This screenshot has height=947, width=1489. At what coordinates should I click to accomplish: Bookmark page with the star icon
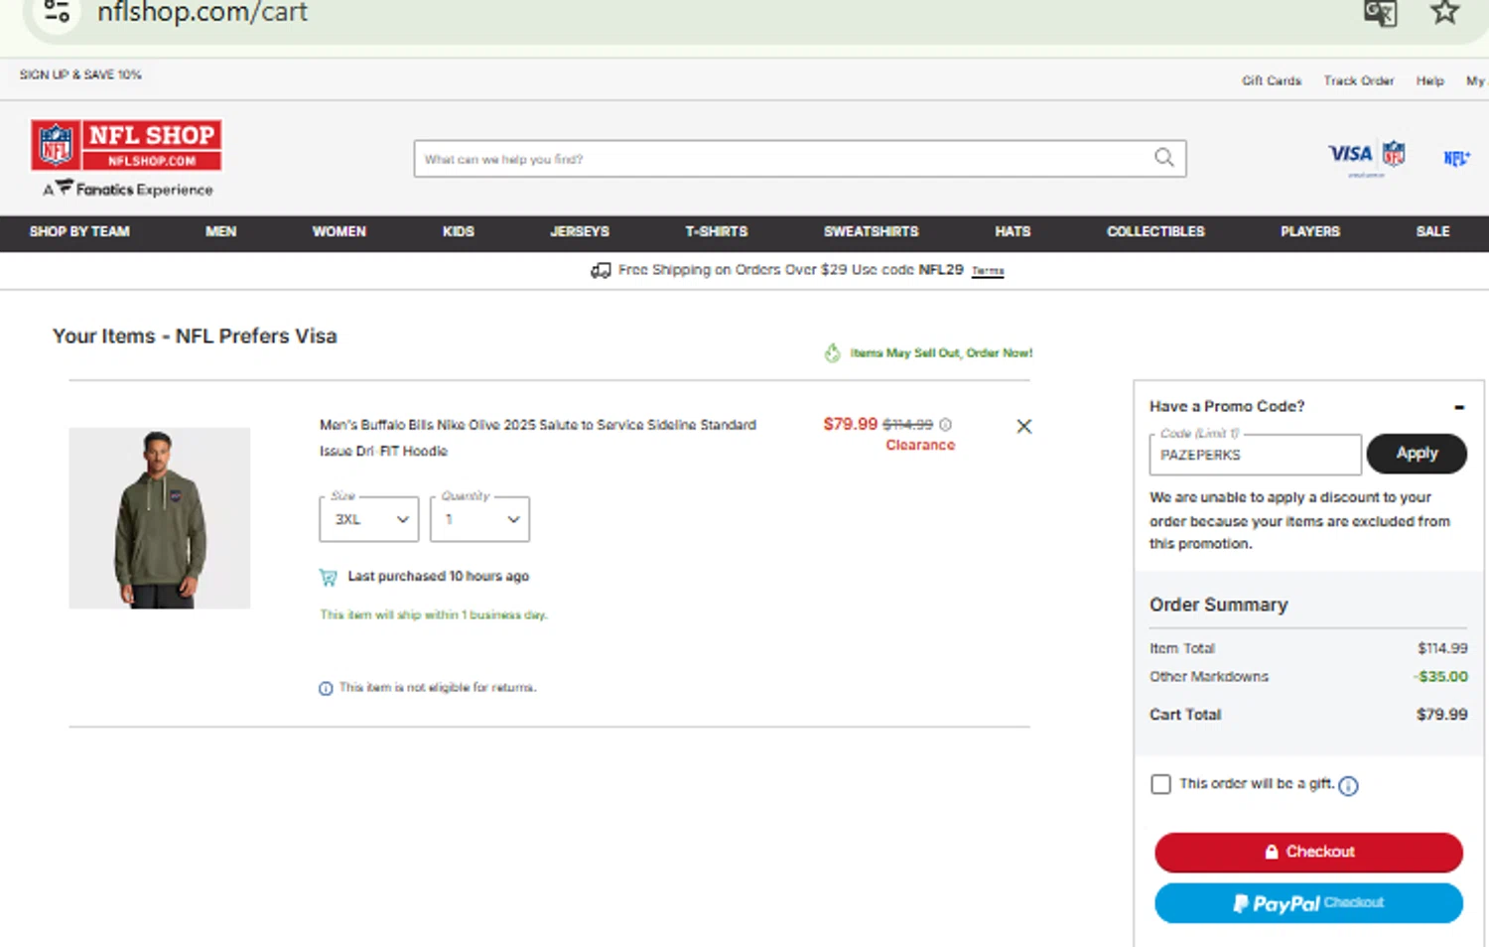(1444, 12)
